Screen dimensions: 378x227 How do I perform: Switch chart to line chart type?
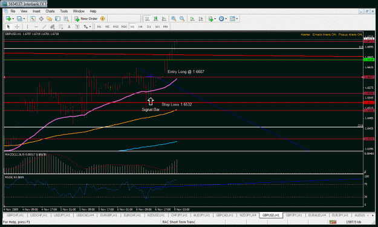[164, 19]
